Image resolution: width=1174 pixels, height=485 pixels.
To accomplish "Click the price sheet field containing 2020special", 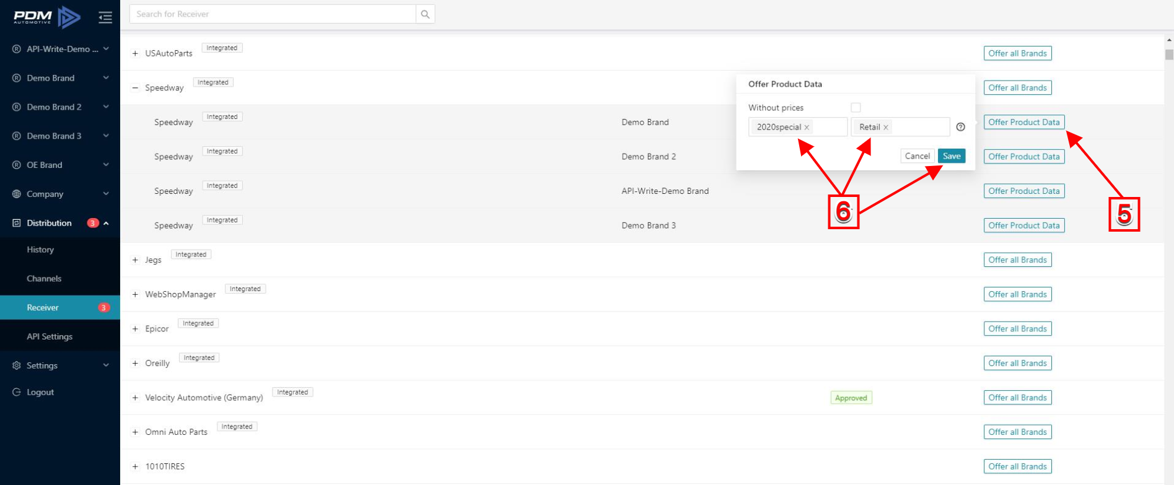I will pyautogui.click(x=798, y=127).
